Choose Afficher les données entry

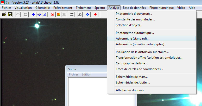151,90
